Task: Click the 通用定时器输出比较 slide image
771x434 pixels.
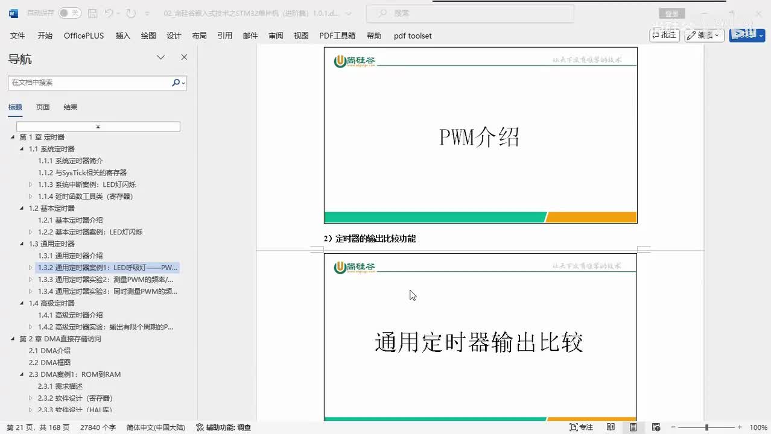Action: pos(481,336)
